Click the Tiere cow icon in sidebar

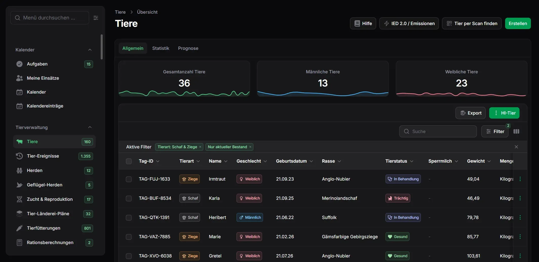(x=19, y=142)
